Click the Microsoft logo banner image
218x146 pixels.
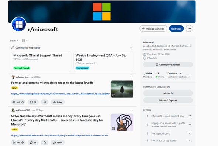pos(102,12)
